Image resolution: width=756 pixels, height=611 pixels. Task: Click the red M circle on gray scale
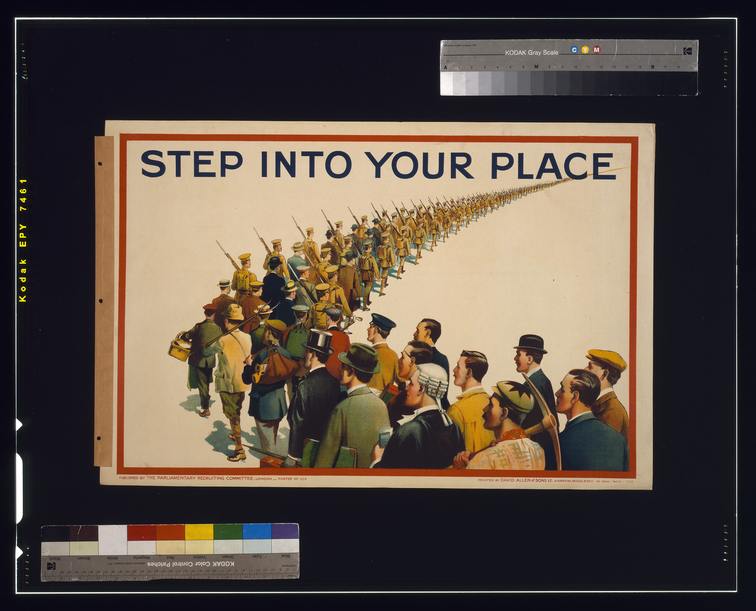click(x=597, y=50)
